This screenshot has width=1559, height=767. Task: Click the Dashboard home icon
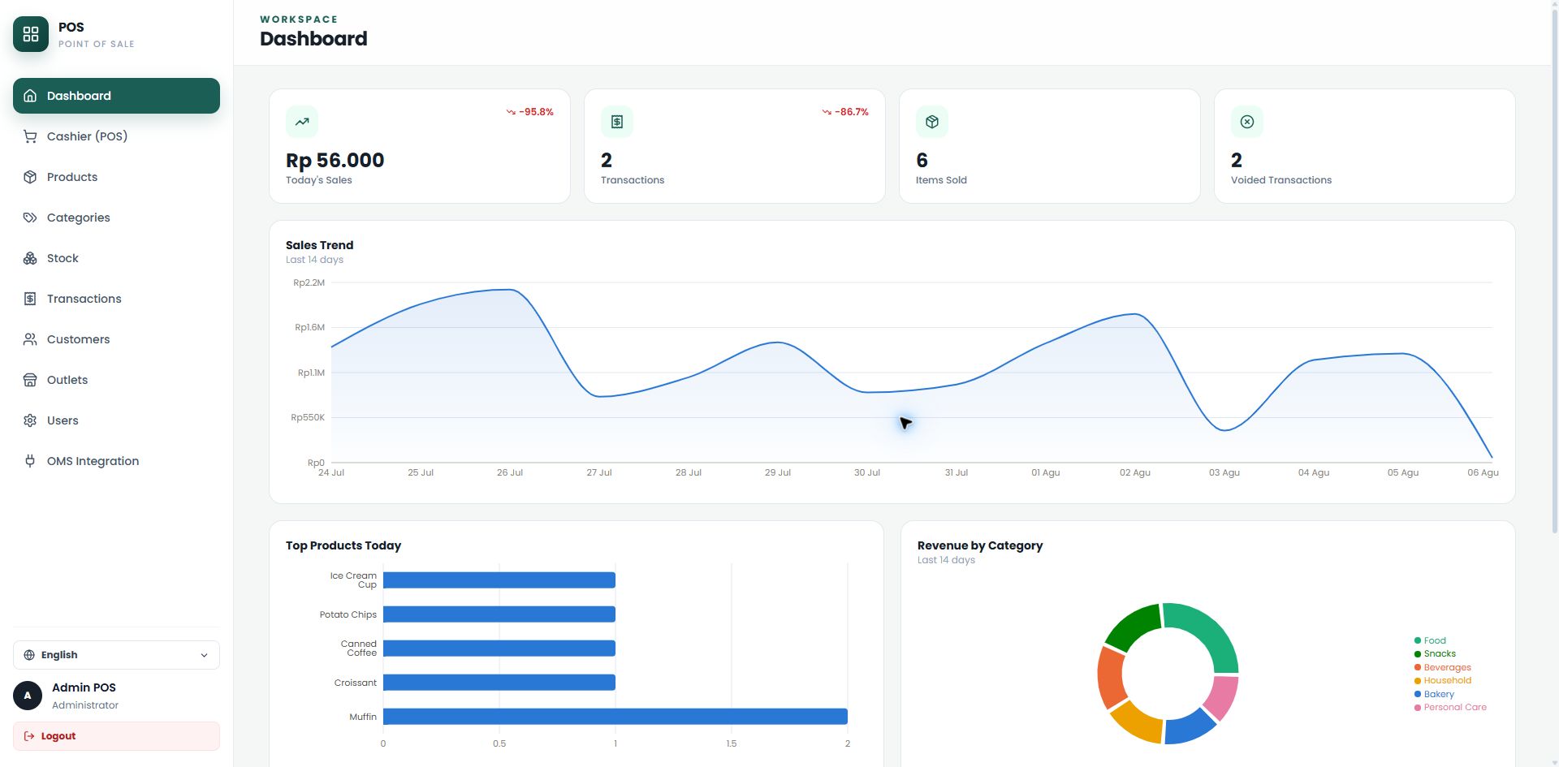click(x=30, y=96)
